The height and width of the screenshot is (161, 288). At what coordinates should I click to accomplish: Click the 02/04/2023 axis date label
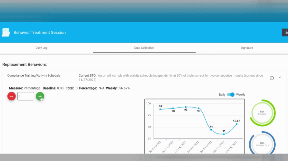(155, 147)
